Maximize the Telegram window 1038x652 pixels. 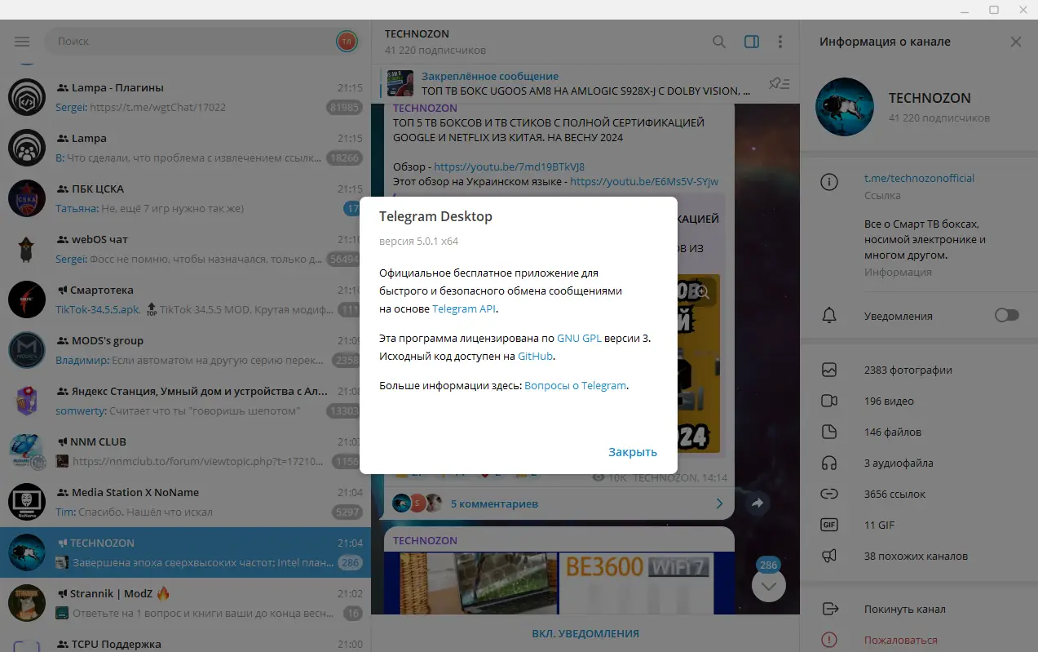pyautogui.click(x=994, y=10)
